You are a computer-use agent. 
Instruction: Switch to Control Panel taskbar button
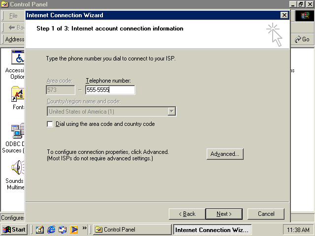point(132,230)
